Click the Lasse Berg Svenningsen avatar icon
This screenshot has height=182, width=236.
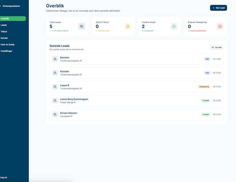tap(55, 100)
